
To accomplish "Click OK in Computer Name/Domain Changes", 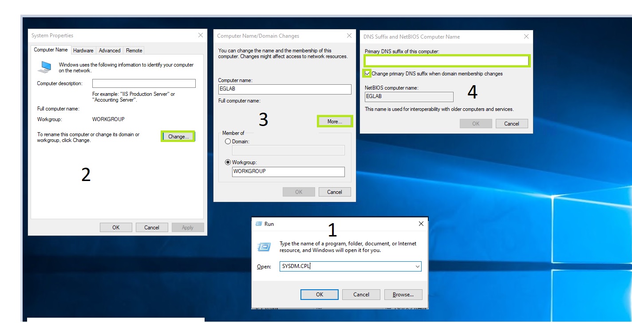I will pos(299,192).
